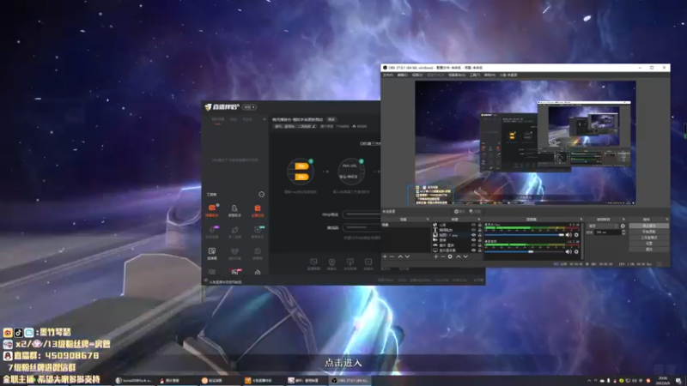Click the pencil edit icon beside stream title
The image size is (687, 386).
coord(313,126)
